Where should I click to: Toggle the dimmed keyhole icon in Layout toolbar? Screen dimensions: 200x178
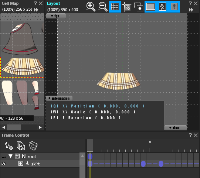coord(174,7)
